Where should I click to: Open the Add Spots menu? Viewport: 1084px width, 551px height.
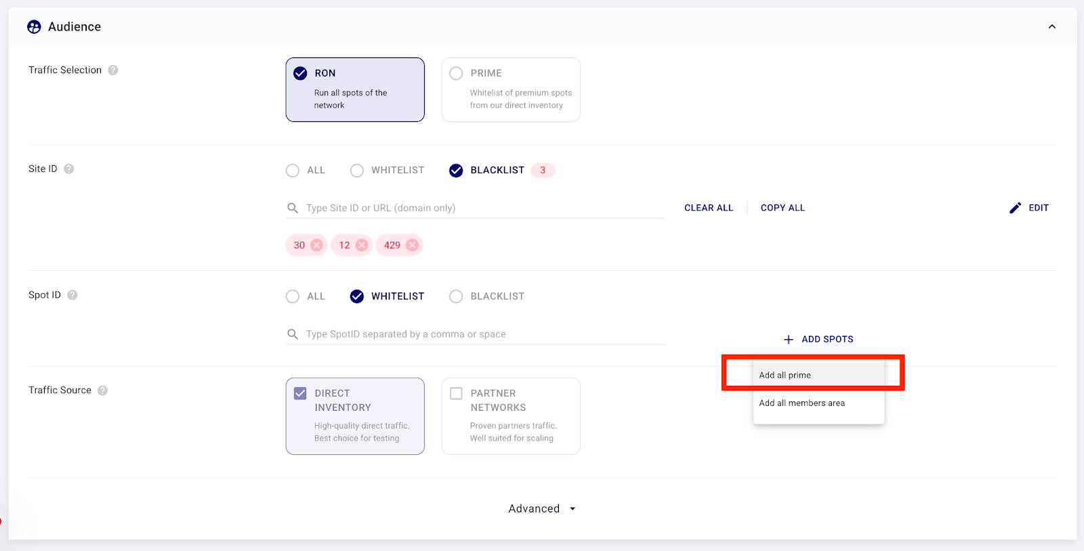pos(818,339)
